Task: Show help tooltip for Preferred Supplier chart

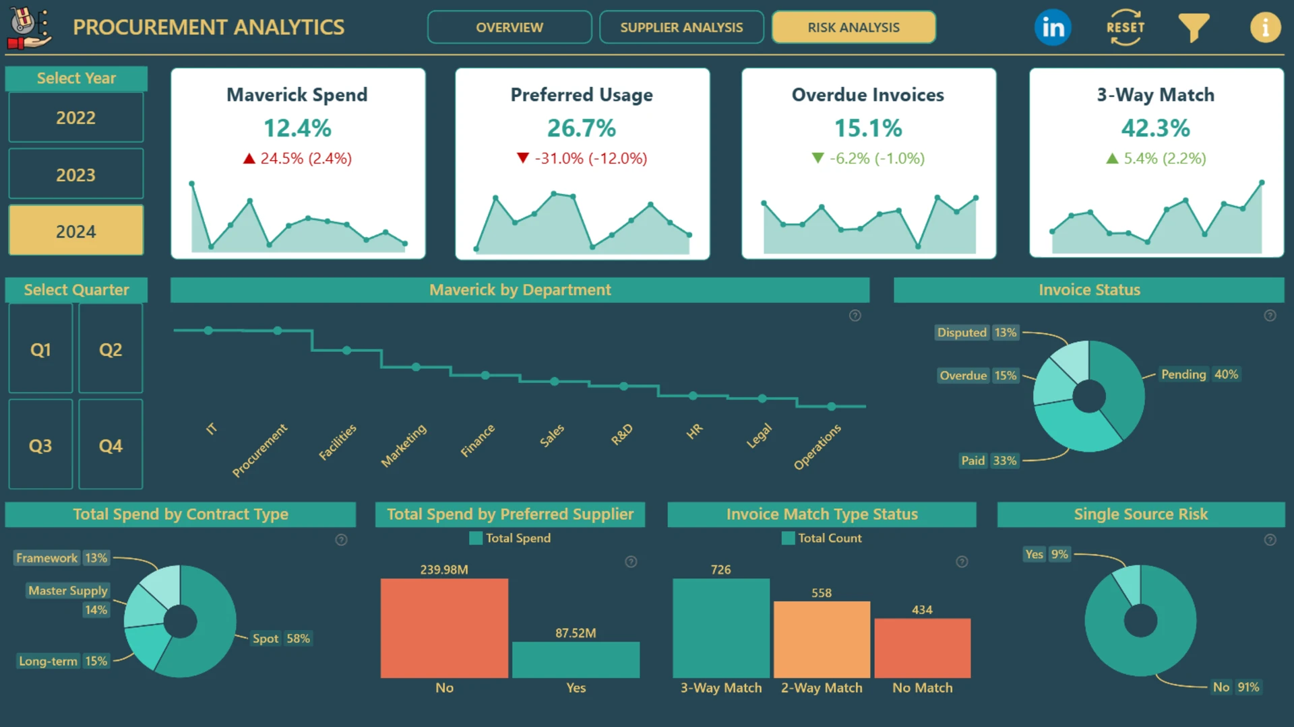Action: coord(631,562)
